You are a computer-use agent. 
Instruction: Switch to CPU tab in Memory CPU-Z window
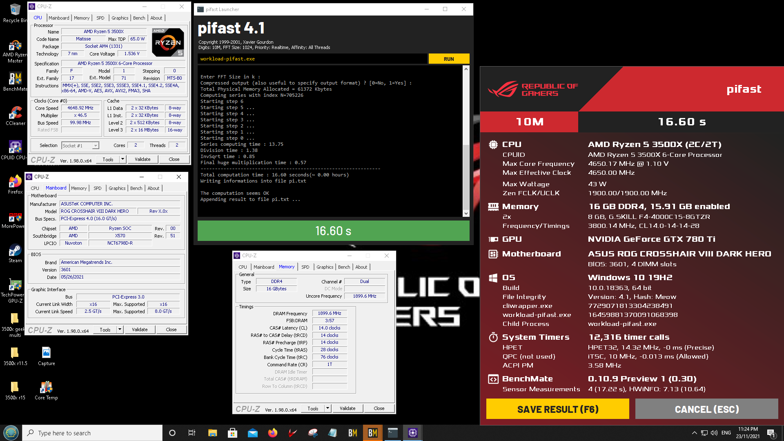tap(243, 267)
